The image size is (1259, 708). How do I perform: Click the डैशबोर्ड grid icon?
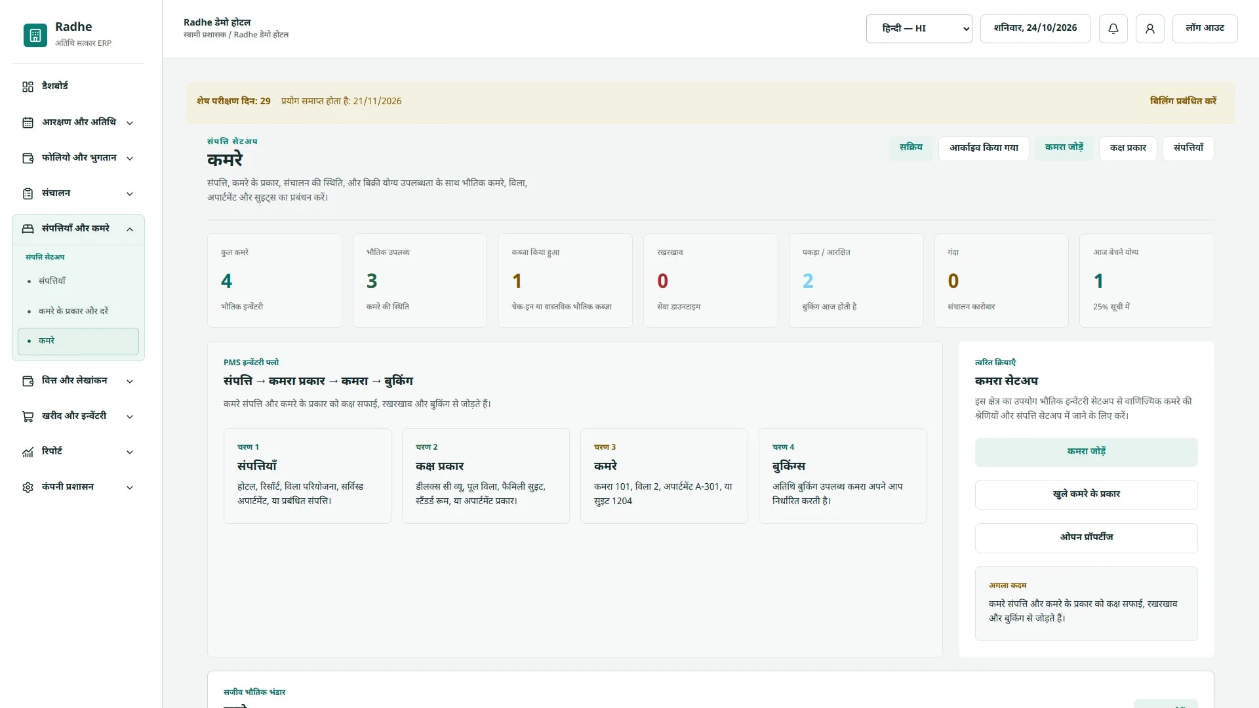tap(28, 87)
